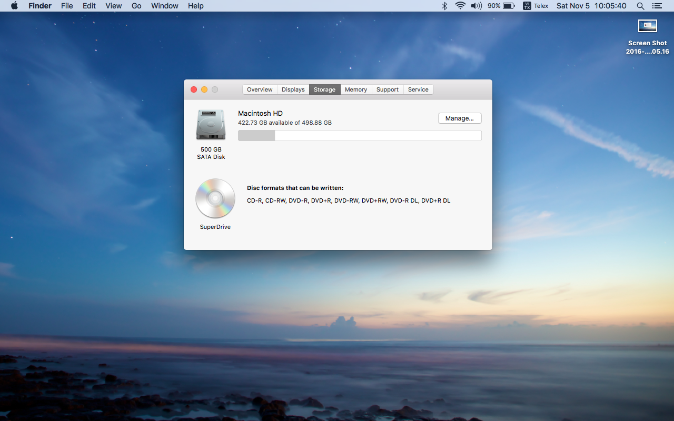Click the volume speaker icon
Screen dimensions: 674x421
(476, 6)
